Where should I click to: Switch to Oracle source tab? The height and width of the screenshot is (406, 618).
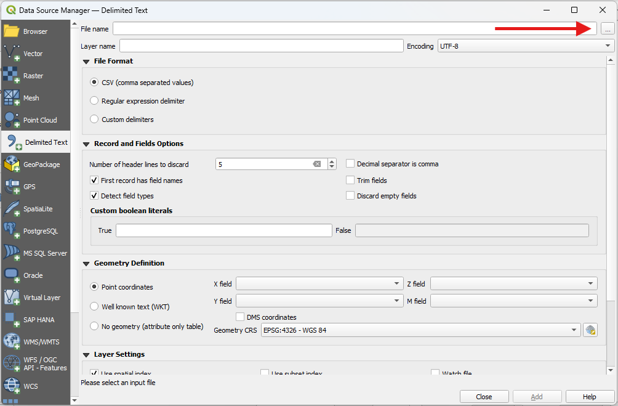click(36, 275)
